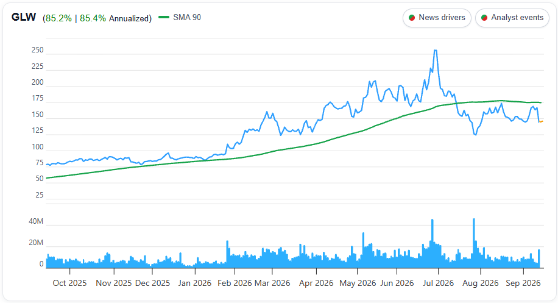Click the Dec 2025 axis label

coord(152,283)
